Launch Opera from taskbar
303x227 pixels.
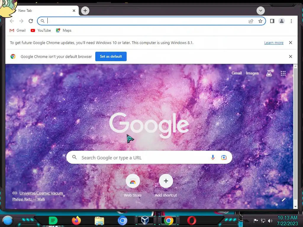pyautogui.click(x=192, y=220)
